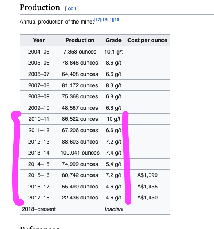The width and height of the screenshot is (214, 229).
Task: Select the 80,742 ounces cell
Action: pyautogui.click(x=80, y=175)
